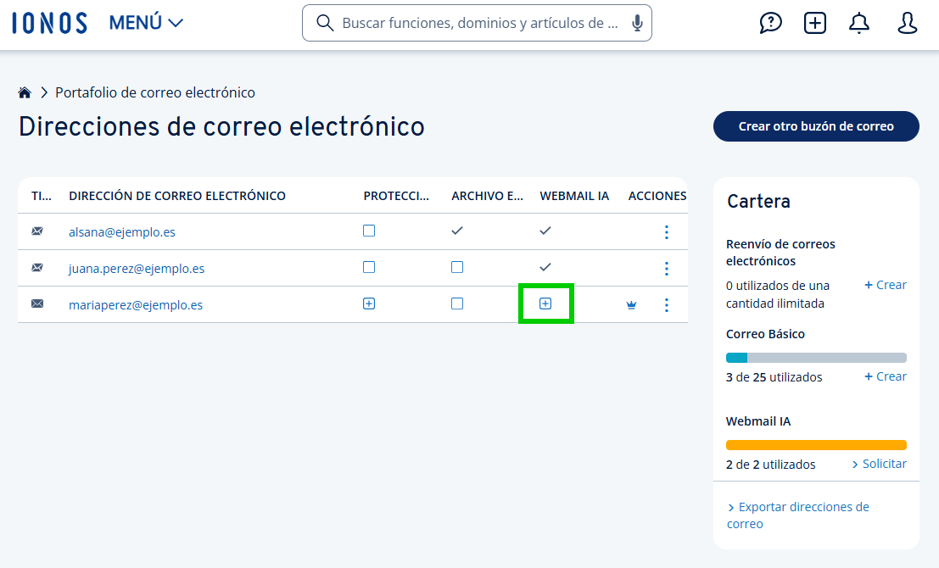Image resolution: width=939 pixels, height=568 pixels.
Task: Open the notifications bell
Action: pos(858,24)
